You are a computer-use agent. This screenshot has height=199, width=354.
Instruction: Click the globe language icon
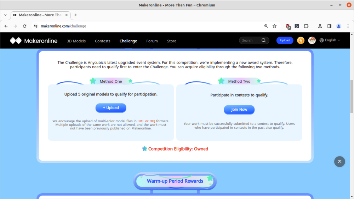coord(321,40)
